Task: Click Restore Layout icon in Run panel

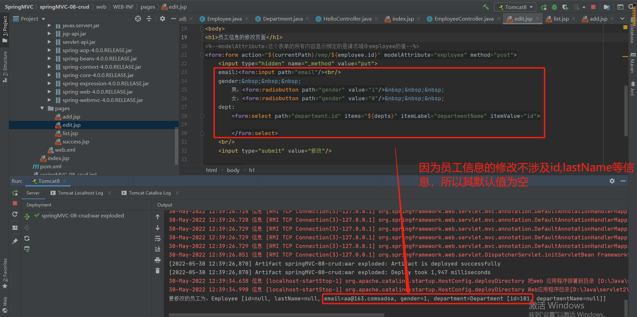Action: coord(15,228)
